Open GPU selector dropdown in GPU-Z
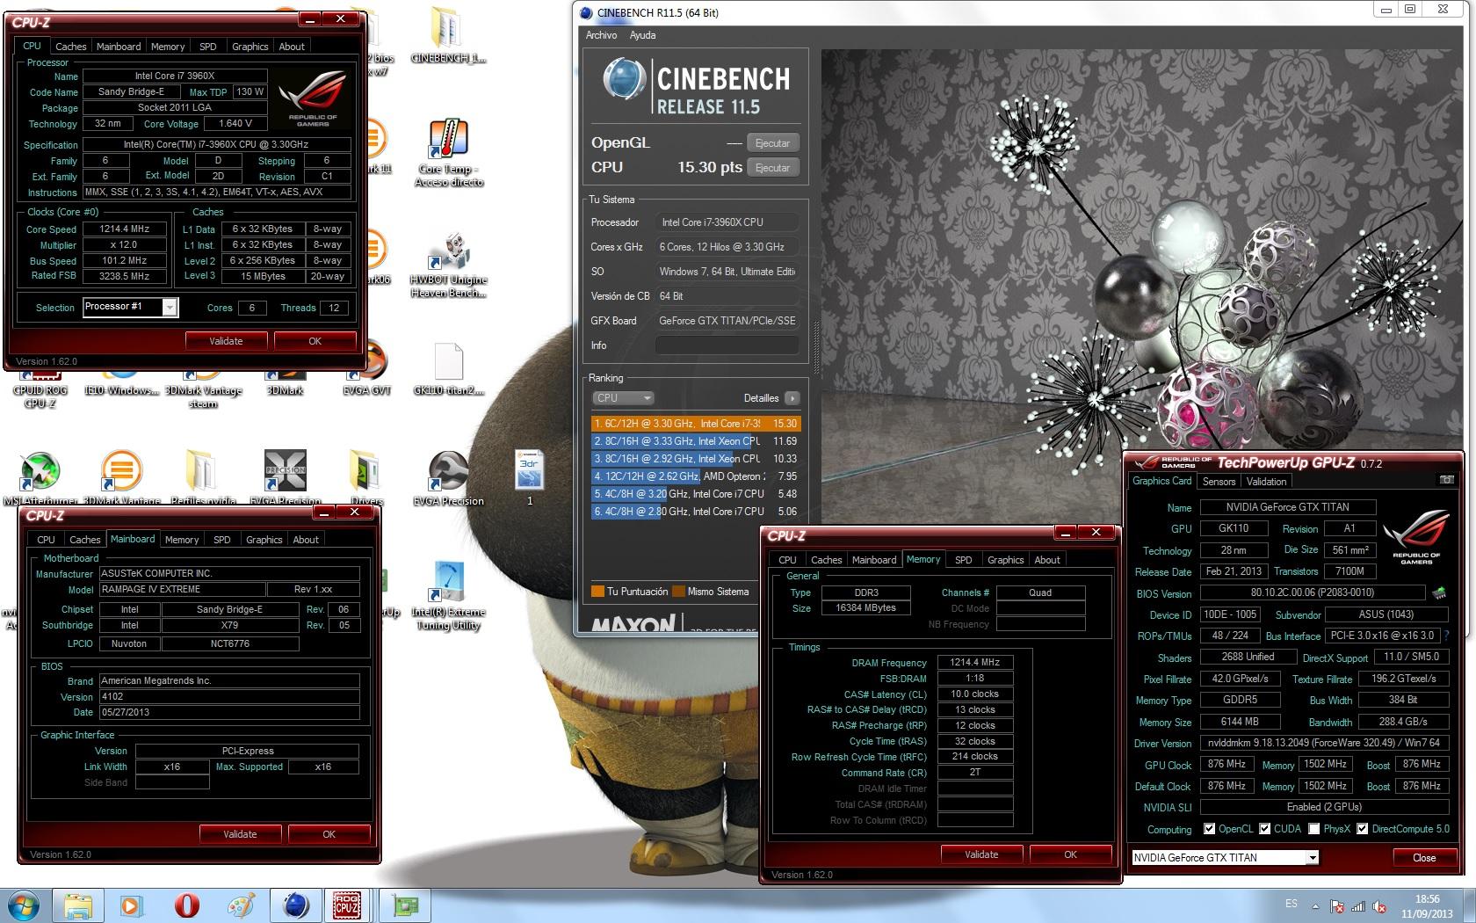 (x=1313, y=858)
